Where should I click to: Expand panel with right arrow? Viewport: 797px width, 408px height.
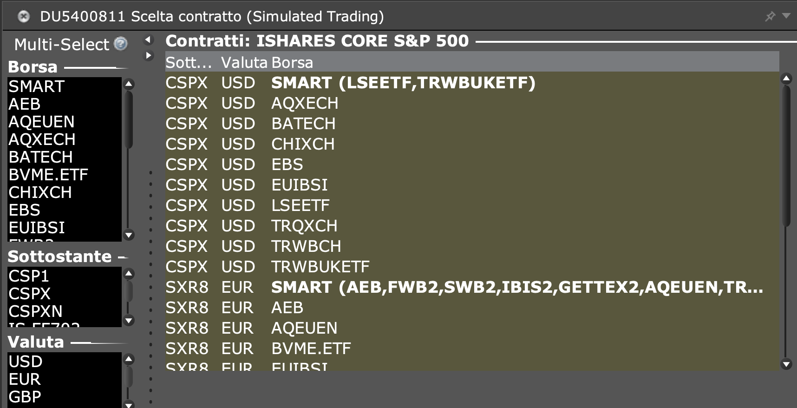coord(148,55)
